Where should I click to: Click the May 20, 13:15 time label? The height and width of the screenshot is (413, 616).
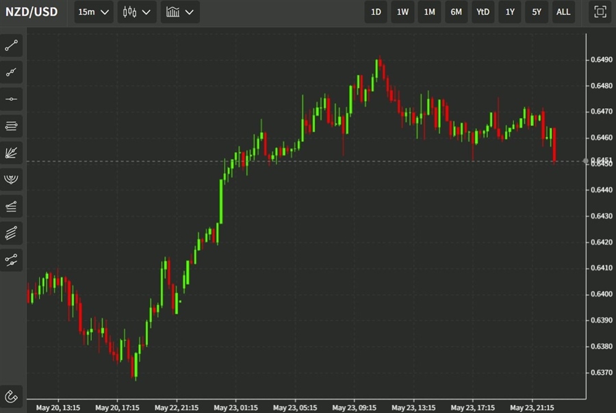coord(58,408)
